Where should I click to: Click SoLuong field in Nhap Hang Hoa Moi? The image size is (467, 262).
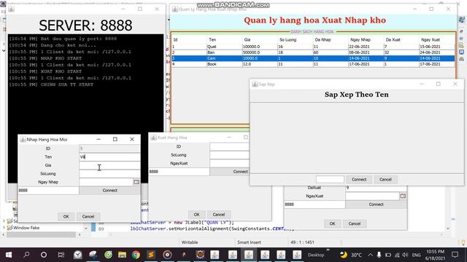109,173
